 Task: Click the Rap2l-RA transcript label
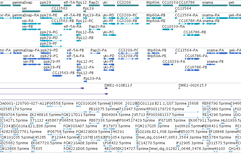[97, 27]
